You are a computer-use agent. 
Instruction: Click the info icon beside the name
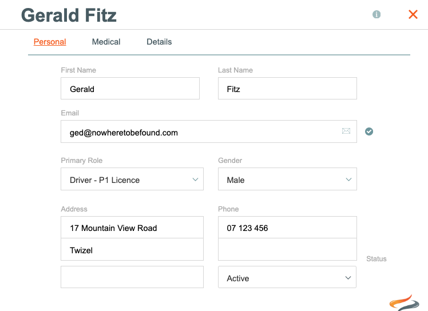point(377,14)
